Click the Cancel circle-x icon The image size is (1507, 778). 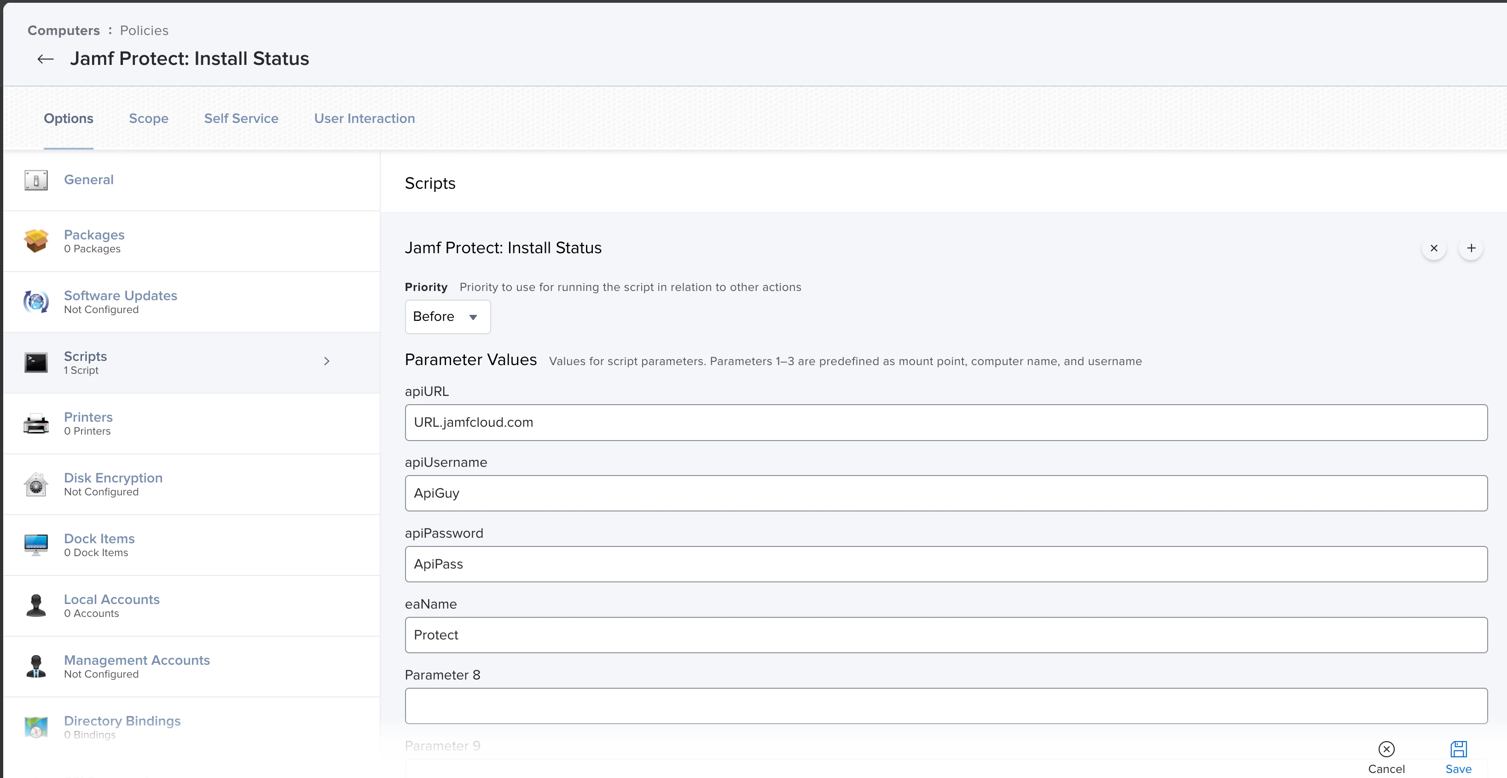coord(1386,749)
